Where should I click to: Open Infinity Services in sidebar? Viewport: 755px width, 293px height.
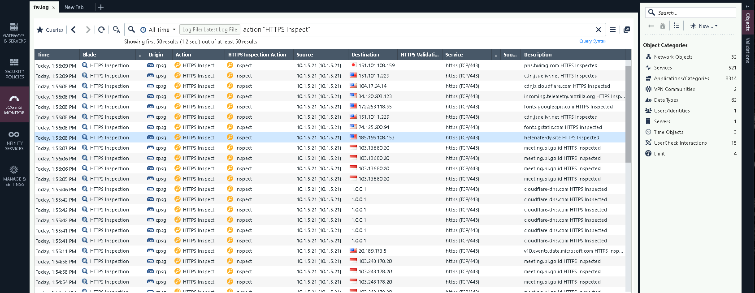click(x=14, y=140)
